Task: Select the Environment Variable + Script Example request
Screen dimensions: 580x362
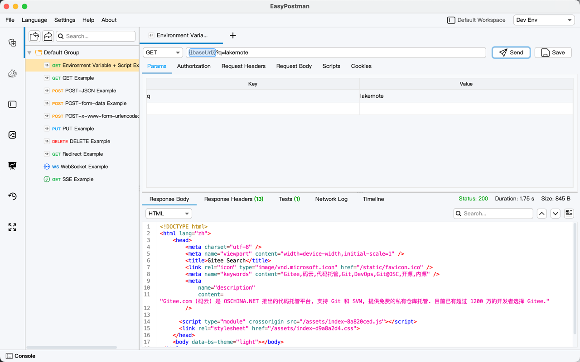Action: coord(82,65)
